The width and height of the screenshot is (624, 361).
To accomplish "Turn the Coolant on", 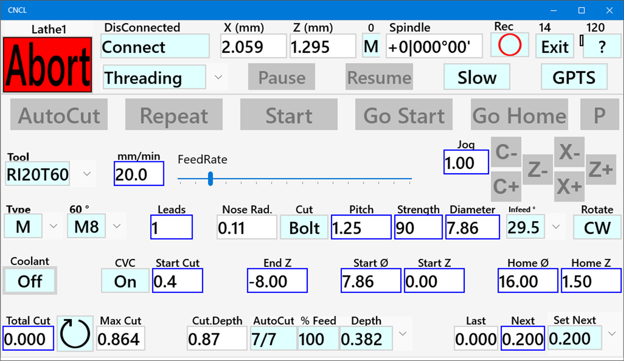I will point(29,280).
